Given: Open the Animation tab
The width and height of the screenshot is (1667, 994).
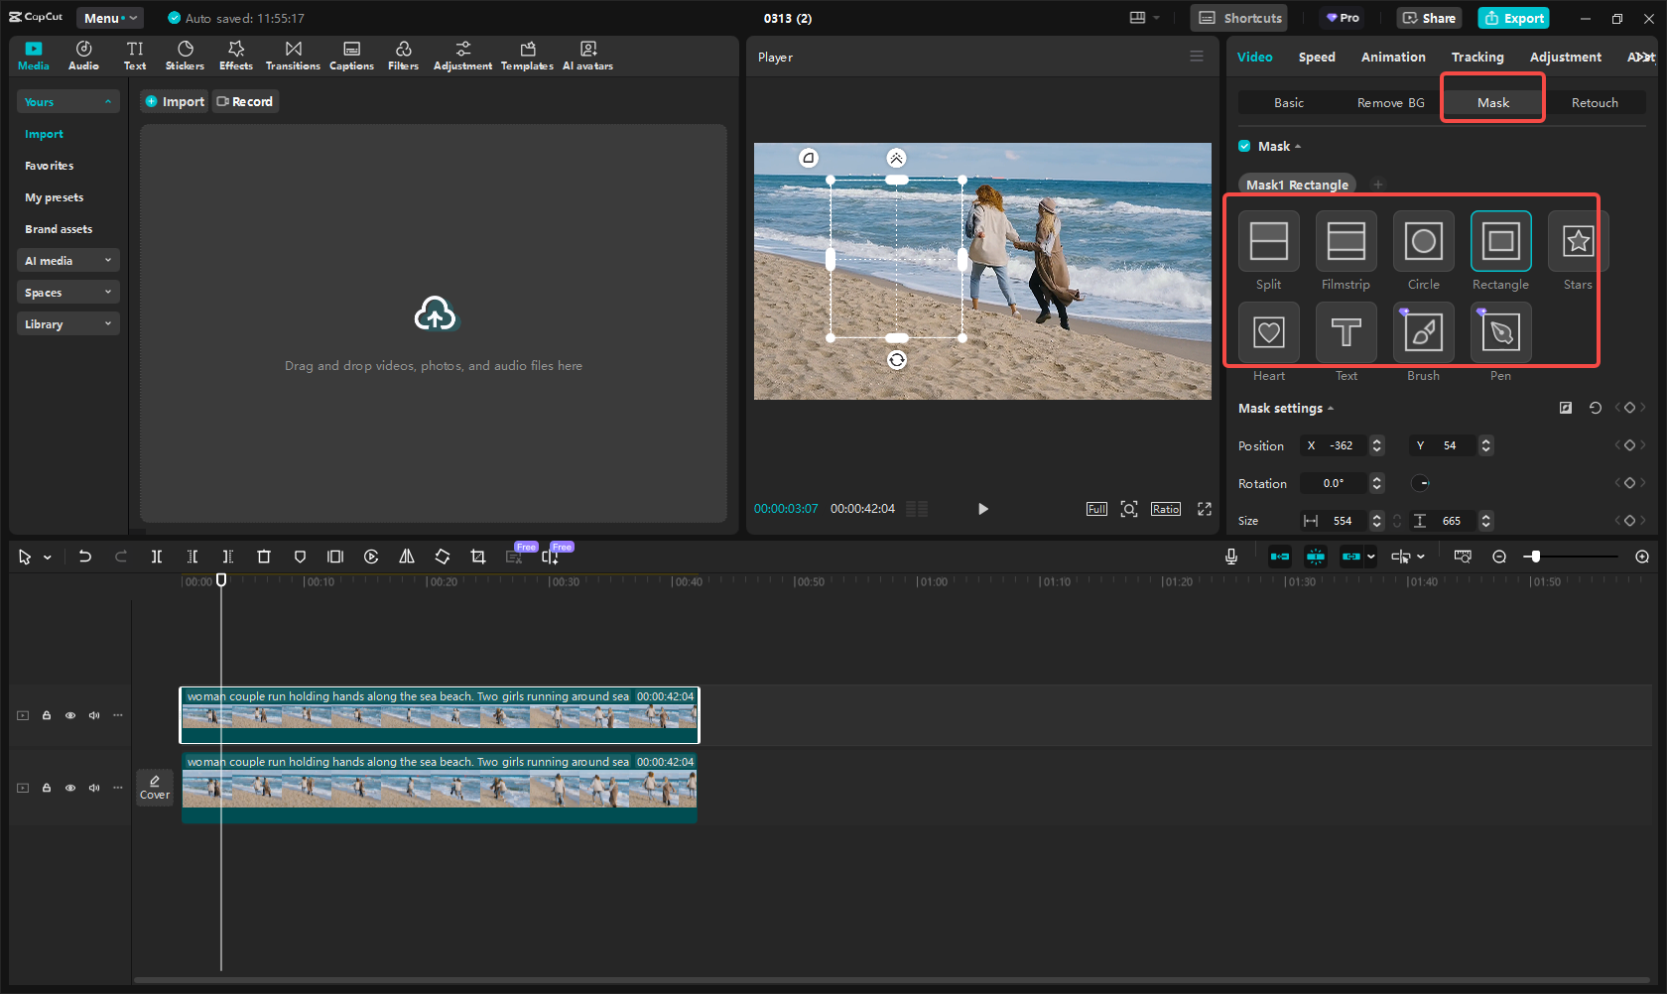Looking at the screenshot, I should [x=1392, y=57].
